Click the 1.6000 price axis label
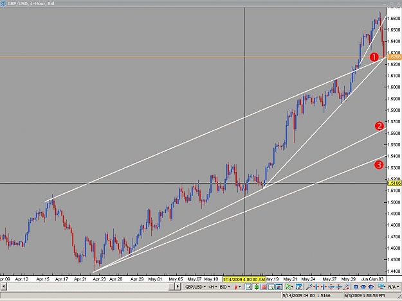Viewport: 402px width, 301px height. point(394,87)
